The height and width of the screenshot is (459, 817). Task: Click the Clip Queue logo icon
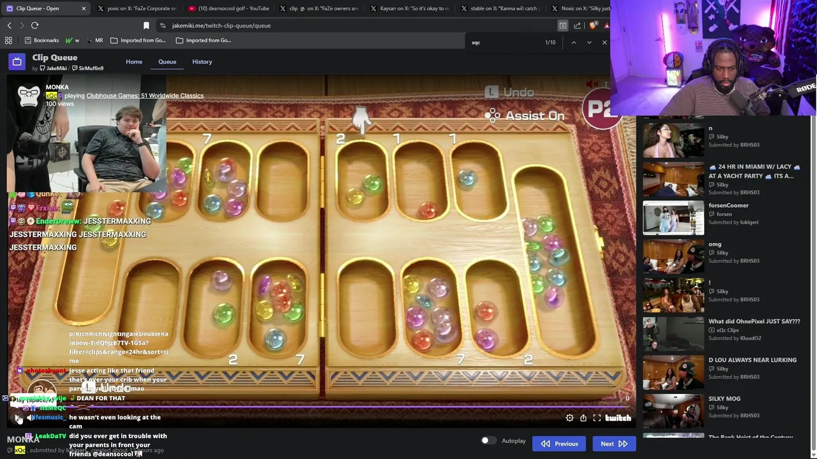click(17, 62)
